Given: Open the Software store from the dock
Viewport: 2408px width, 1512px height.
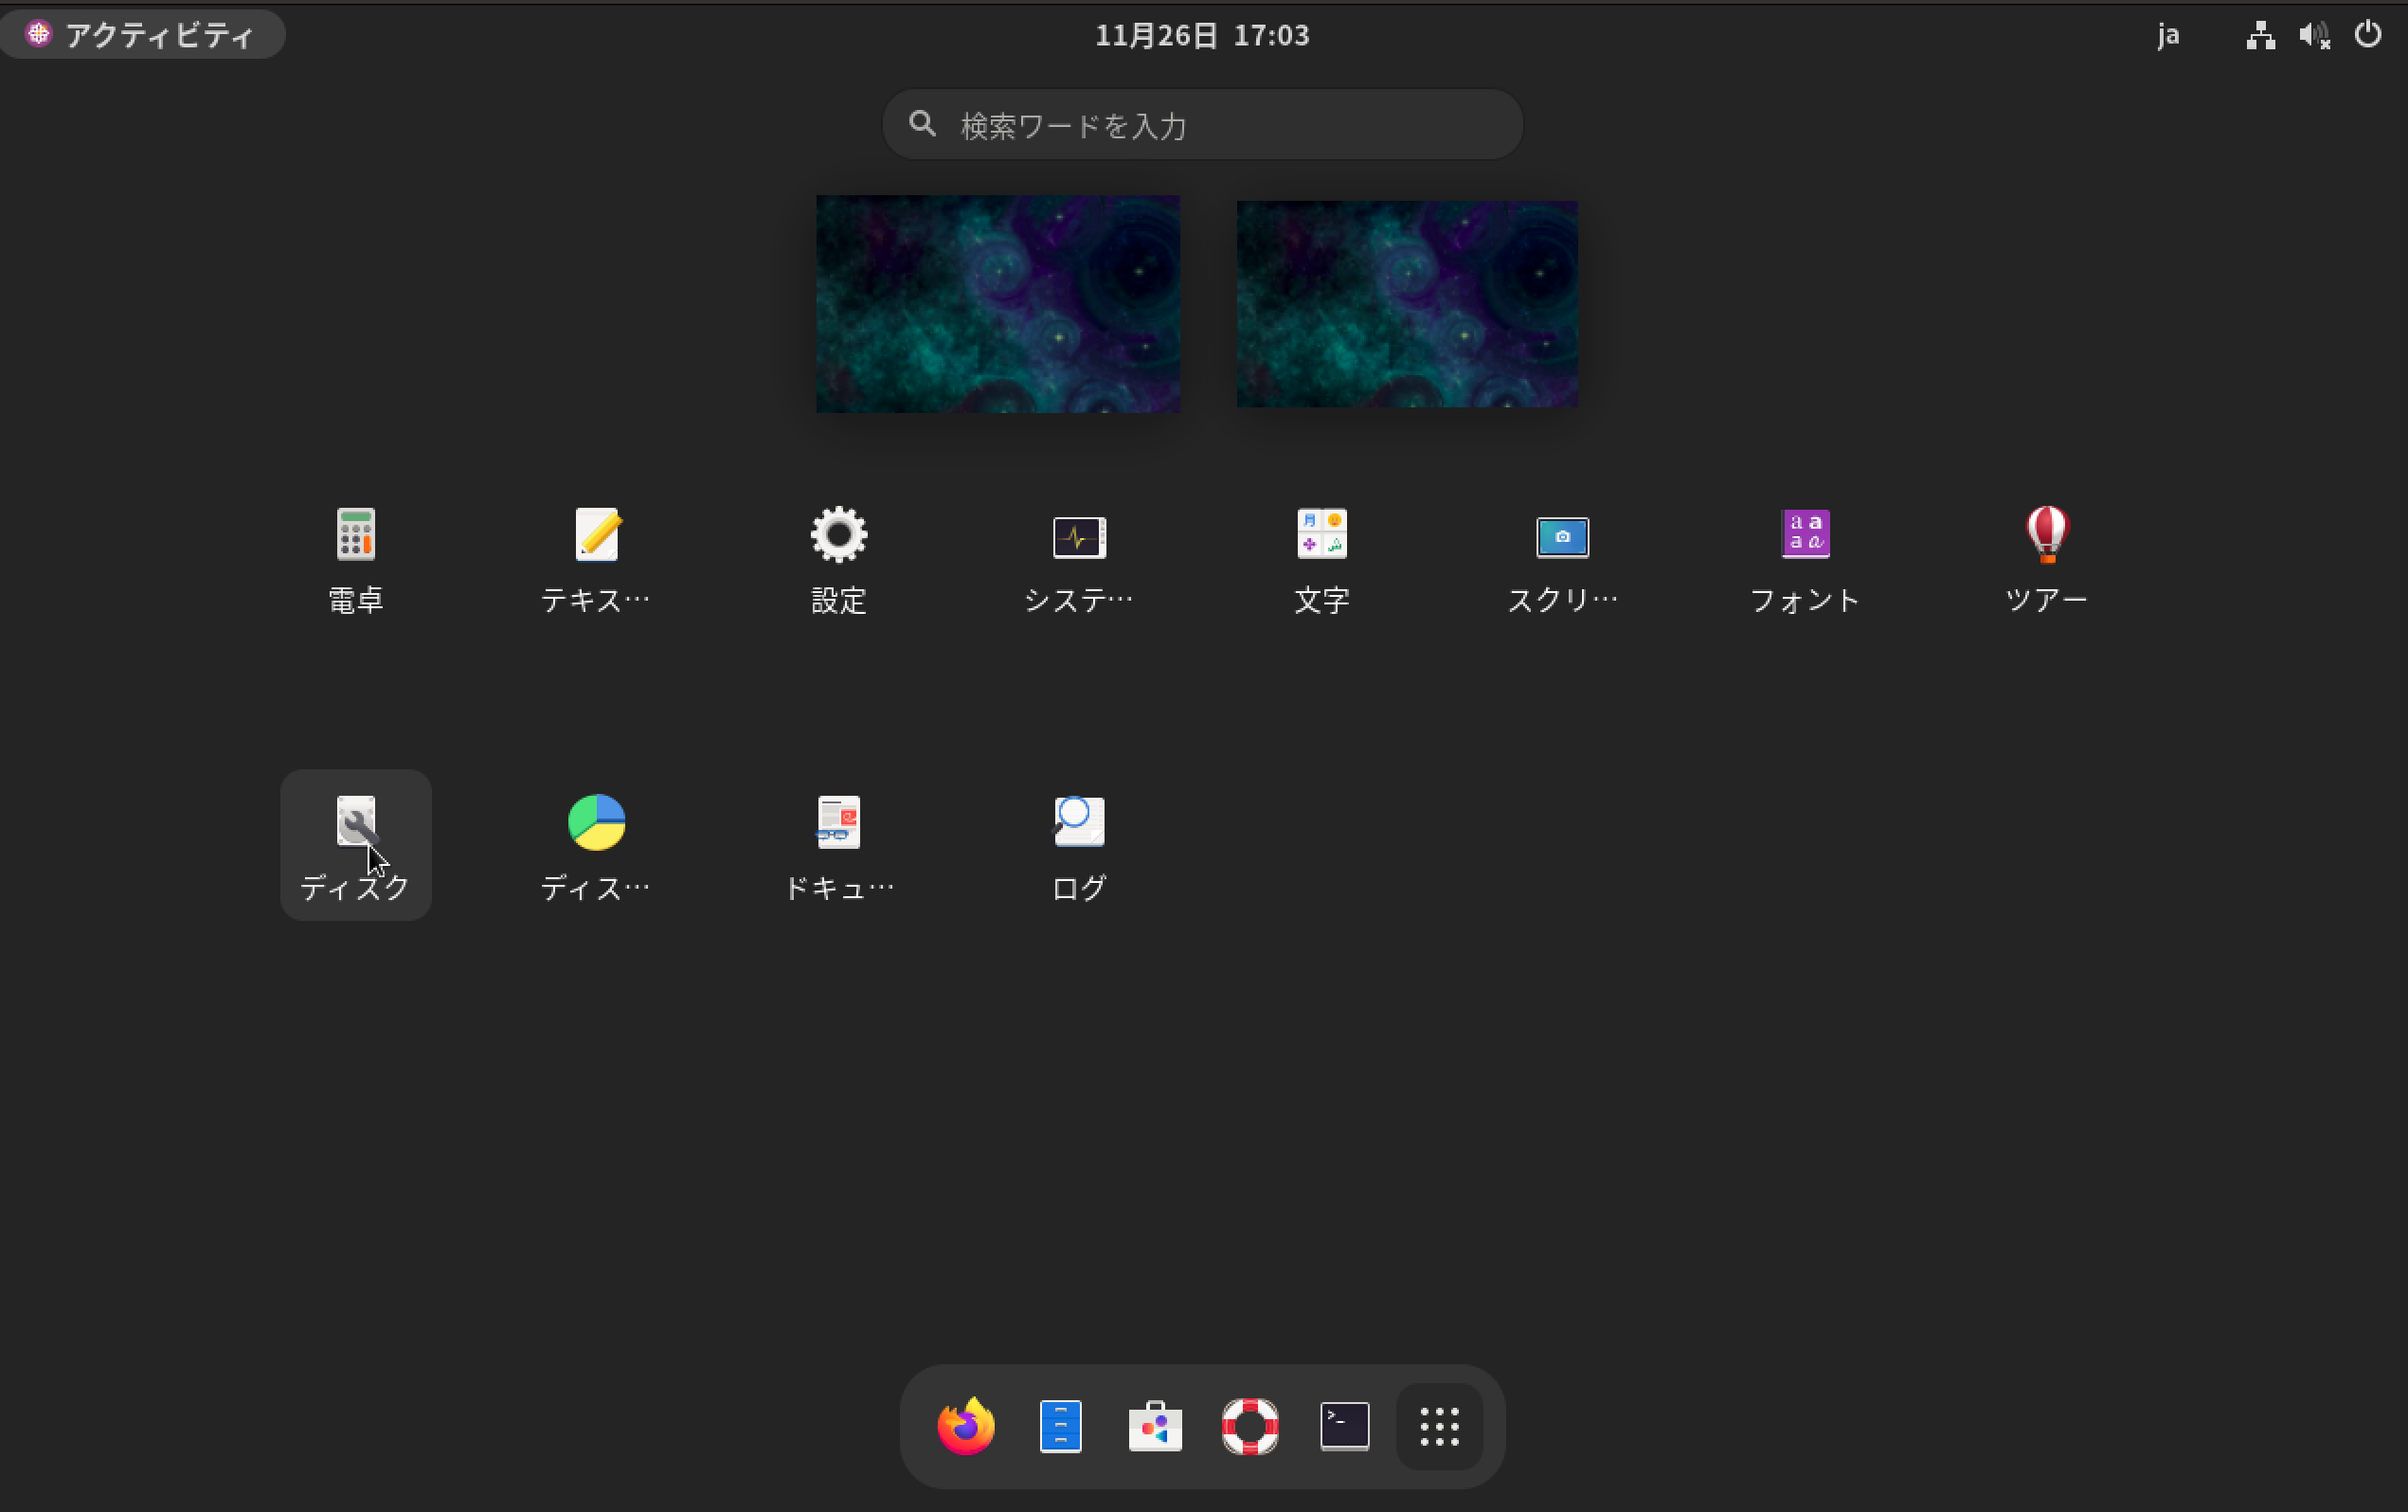Looking at the screenshot, I should 1154,1426.
